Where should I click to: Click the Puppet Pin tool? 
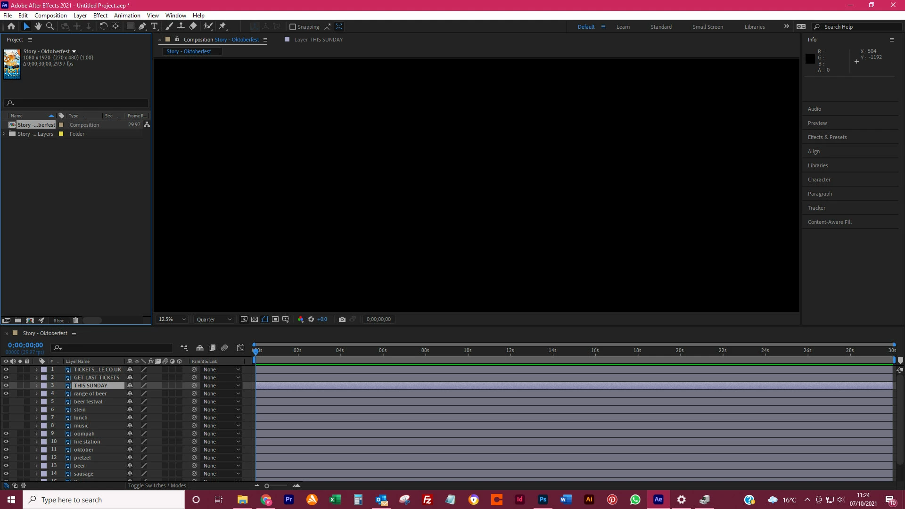(222, 26)
